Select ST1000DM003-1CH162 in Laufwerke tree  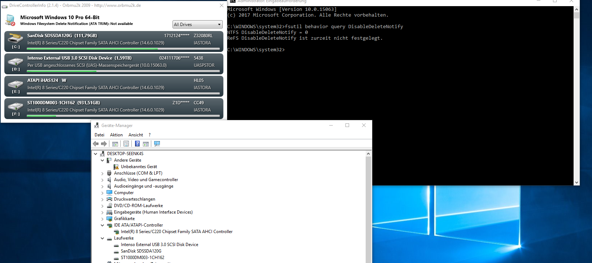point(143,258)
